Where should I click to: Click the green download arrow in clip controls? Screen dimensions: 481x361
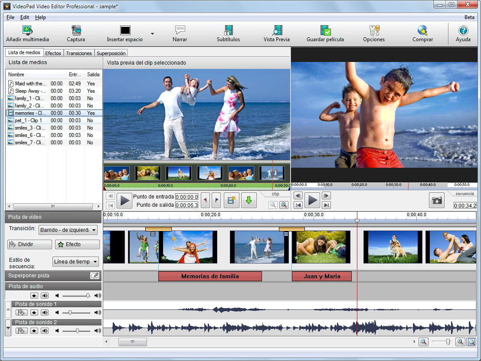point(249,200)
